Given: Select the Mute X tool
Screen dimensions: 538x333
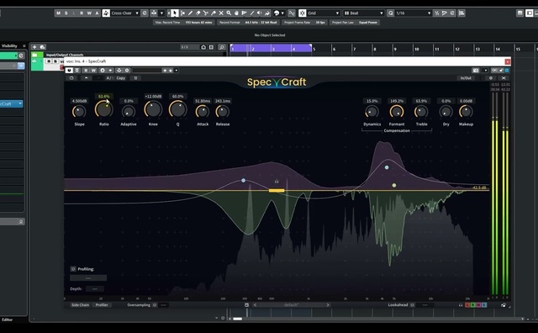Looking at the screenshot, I should (221, 13).
